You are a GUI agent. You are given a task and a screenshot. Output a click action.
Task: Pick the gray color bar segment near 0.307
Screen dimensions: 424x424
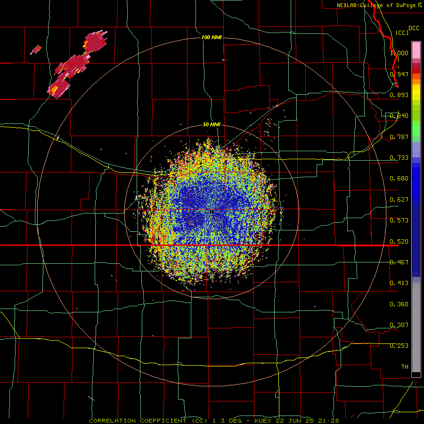416,327
